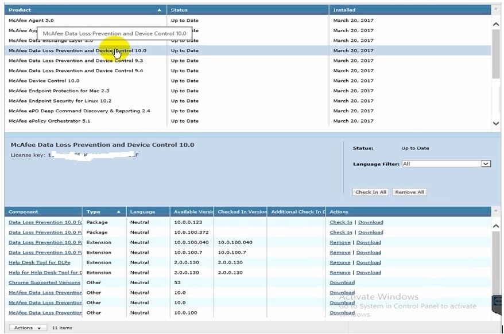
Task: Click component list scroll up arrow
Action: click(x=496, y=226)
